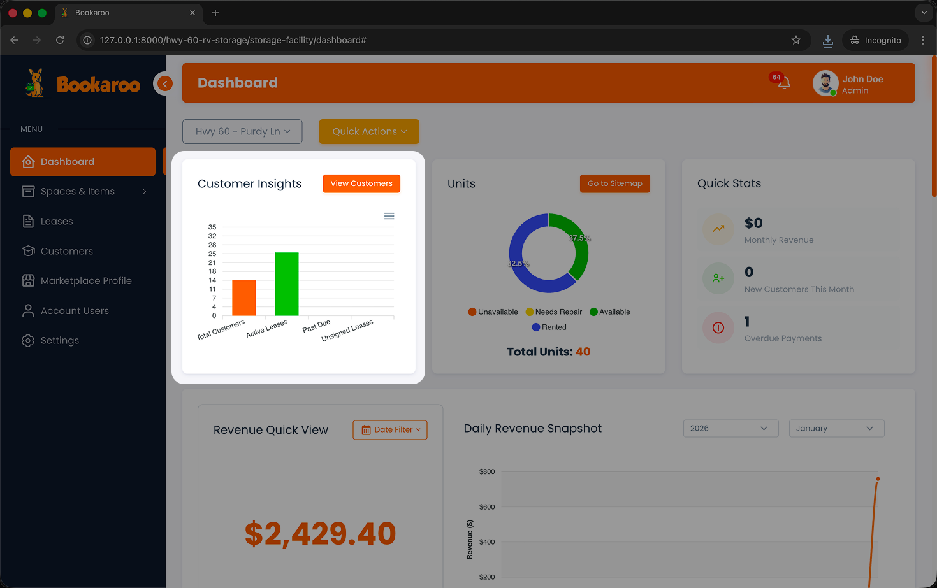Open the Dashboard sidebar icon
This screenshot has height=588, width=937.
pyautogui.click(x=28, y=161)
